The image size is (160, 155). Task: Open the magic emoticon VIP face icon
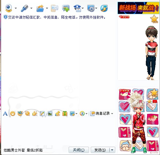point(20,113)
